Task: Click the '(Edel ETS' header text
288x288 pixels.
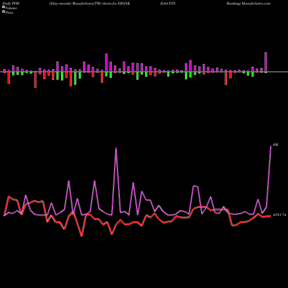Action: pos(168,3)
